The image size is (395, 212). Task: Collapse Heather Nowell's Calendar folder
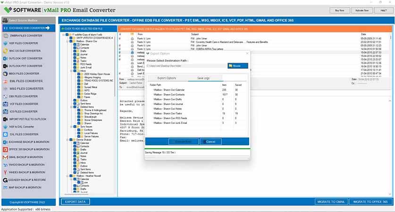pos(71,179)
